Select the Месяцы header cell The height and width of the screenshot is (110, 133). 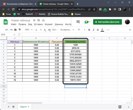[x=15, y=42]
